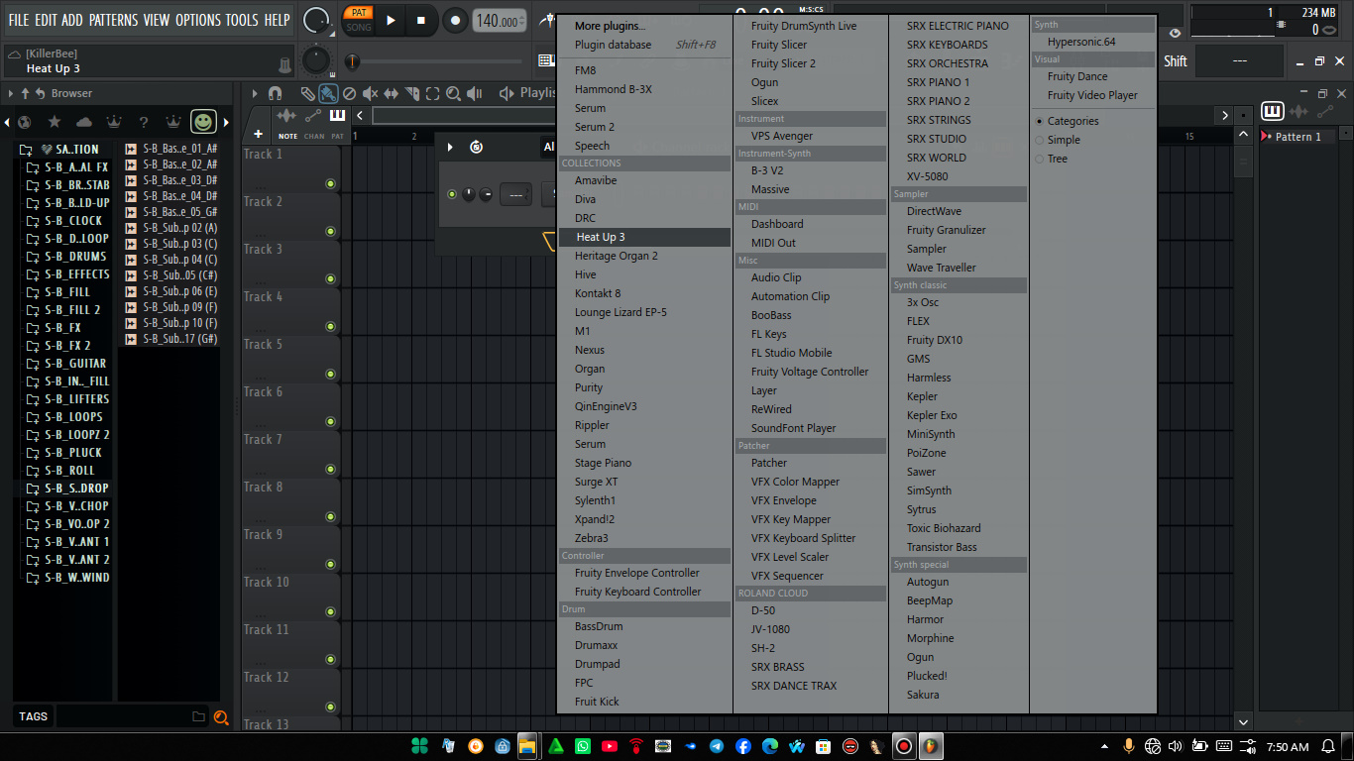Viewport: 1354px width, 761px height.
Task: Select the draw pencil tool in Playlist
Action: pyautogui.click(x=308, y=93)
